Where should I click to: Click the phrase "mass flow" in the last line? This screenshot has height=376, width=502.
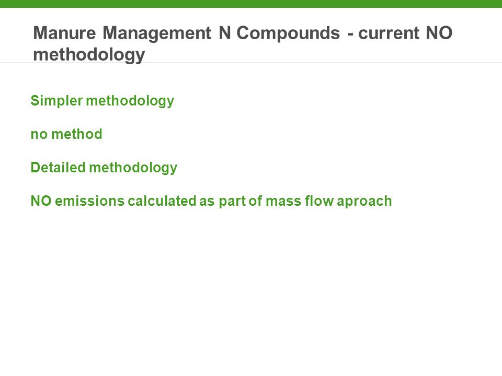[299, 201]
